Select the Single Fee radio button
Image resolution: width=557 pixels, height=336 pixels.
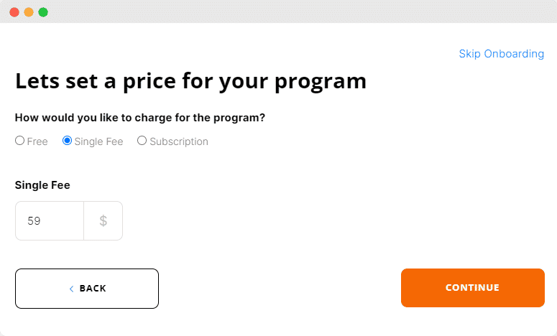click(x=67, y=141)
